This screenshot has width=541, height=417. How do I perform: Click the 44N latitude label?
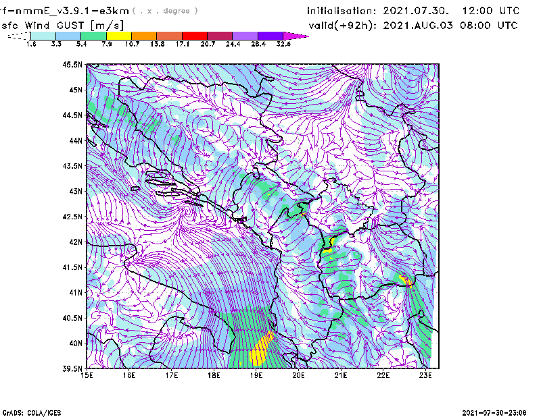pyautogui.click(x=76, y=140)
